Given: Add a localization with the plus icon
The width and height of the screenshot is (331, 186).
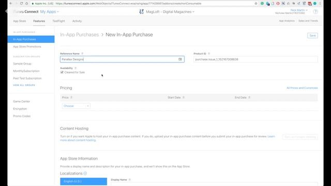Looking at the screenshot, I should [x=85, y=174].
